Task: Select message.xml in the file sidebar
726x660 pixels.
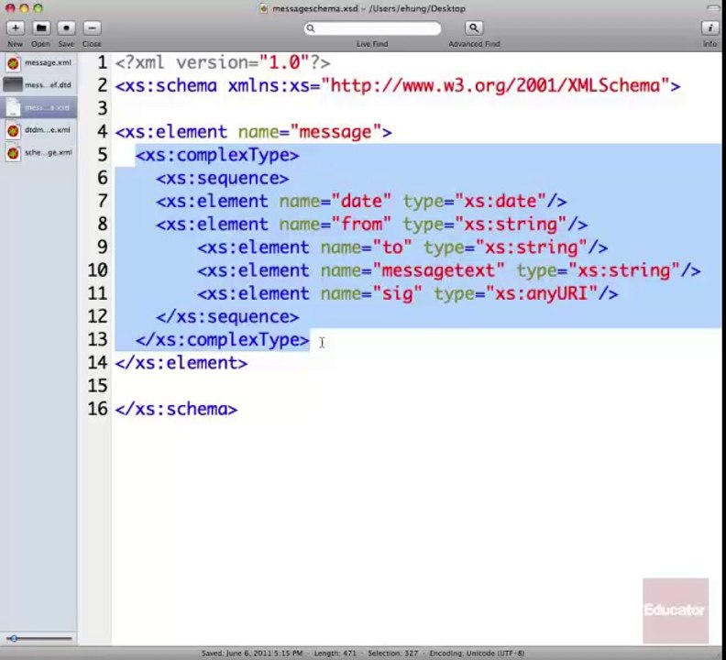Action: pos(38,62)
